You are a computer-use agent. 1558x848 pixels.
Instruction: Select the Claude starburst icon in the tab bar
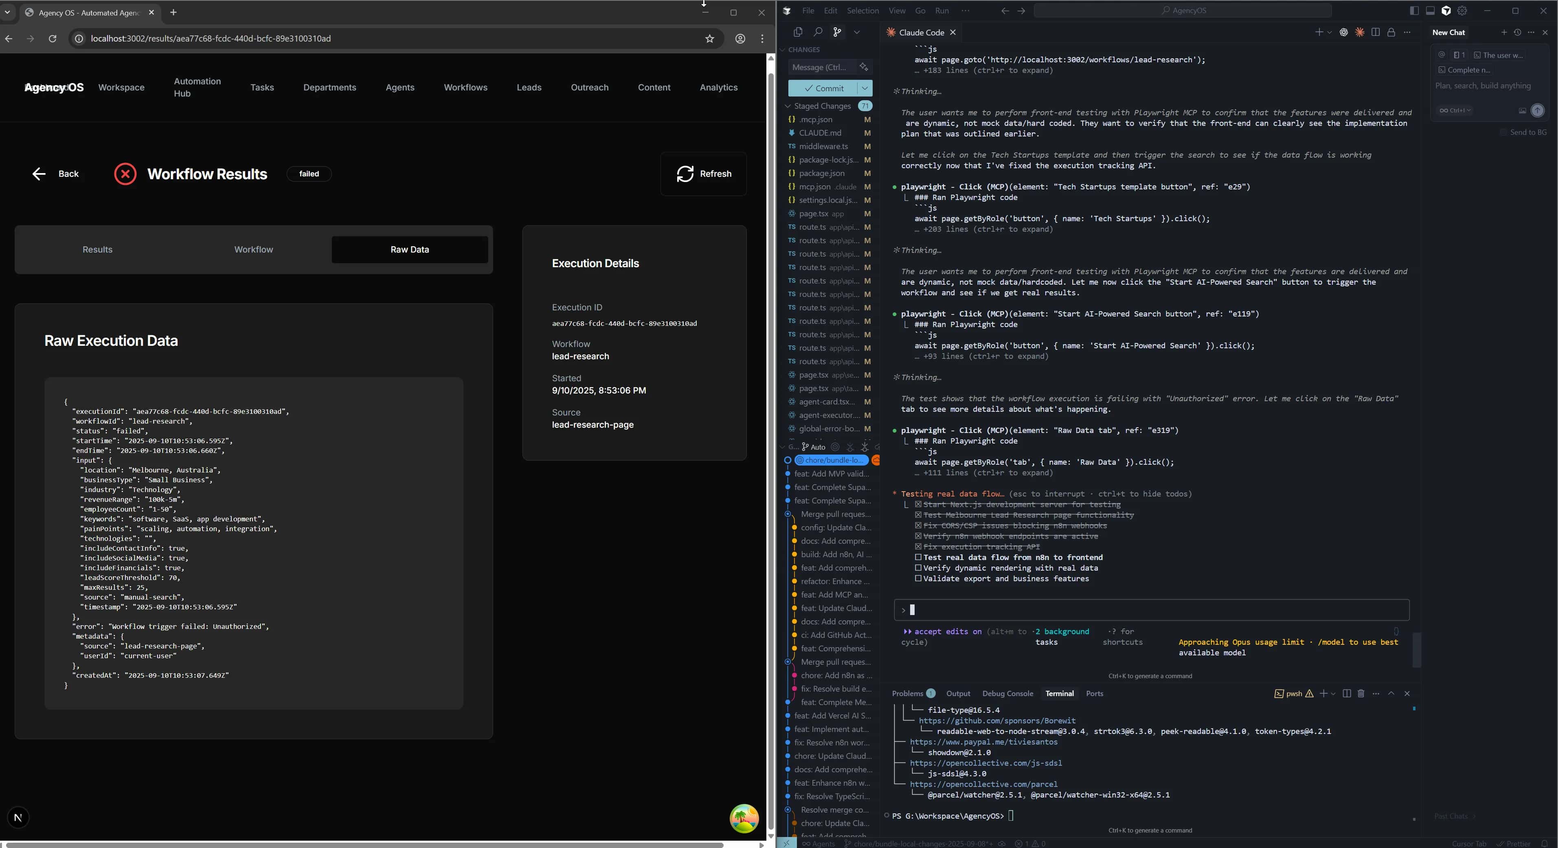(x=1360, y=33)
